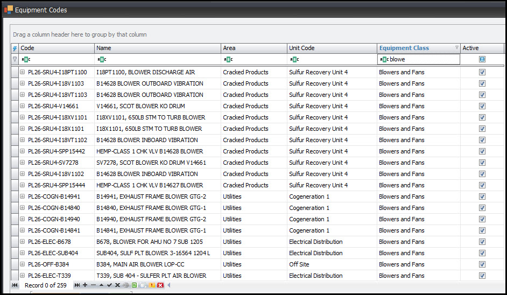Uncheck Active for PL26-SRU4-I18PT1100
Image resolution: width=507 pixels, height=295 pixels.
point(482,72)
